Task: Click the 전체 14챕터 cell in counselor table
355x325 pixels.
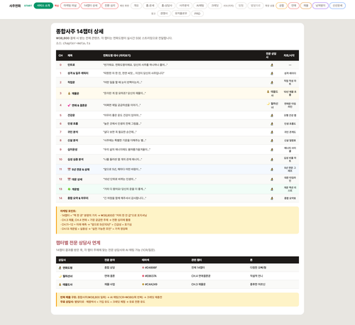Action: (x=198, y=268)
